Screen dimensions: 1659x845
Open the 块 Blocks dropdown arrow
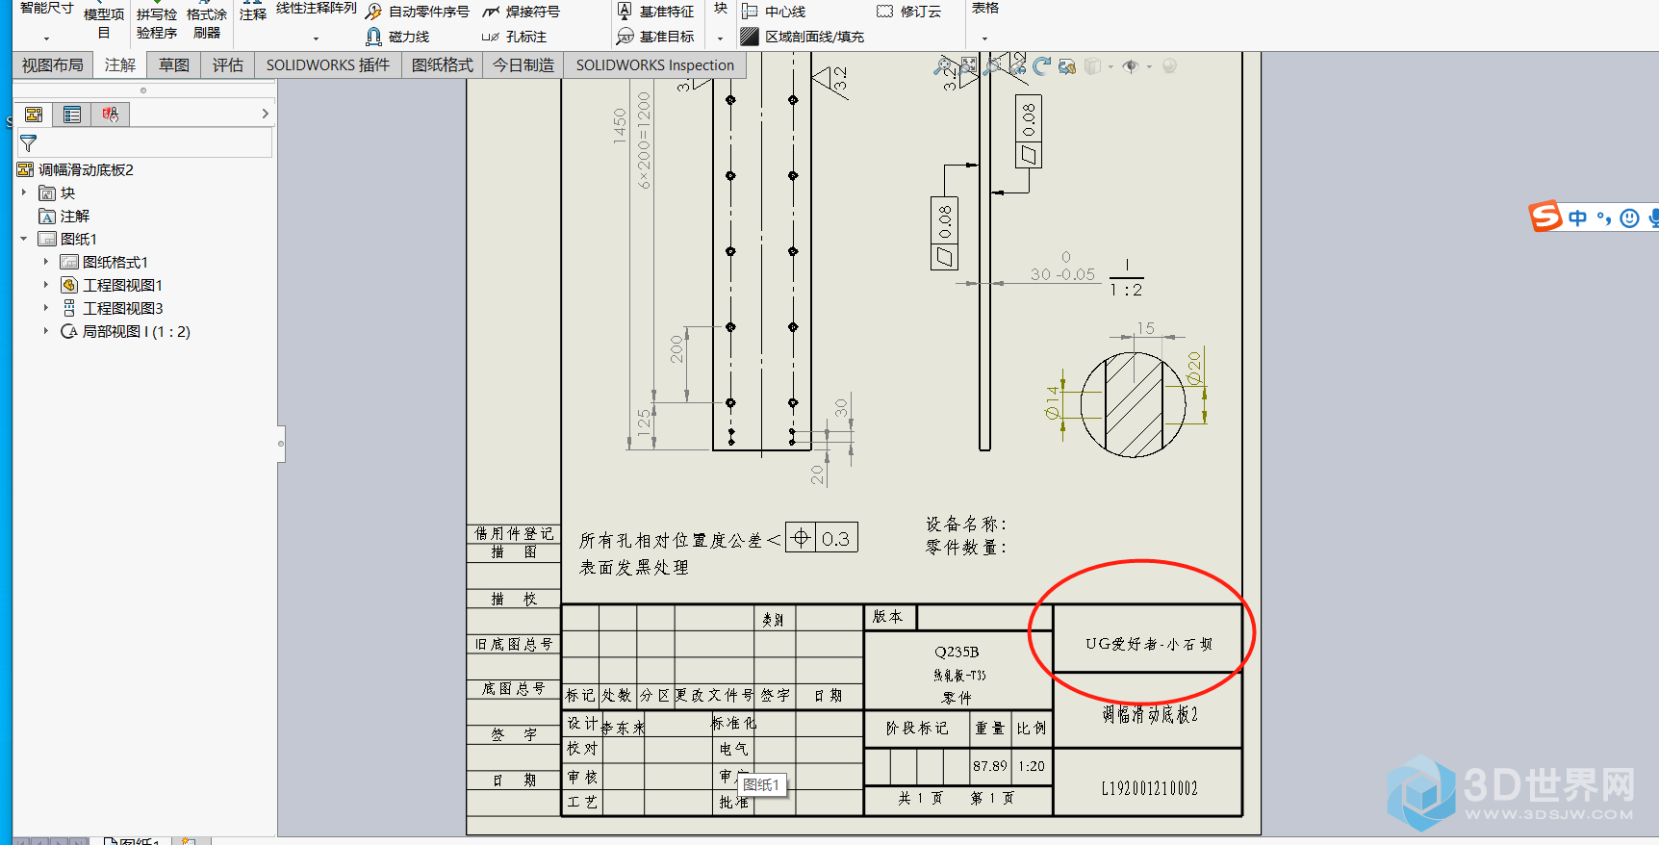(720, 38)
